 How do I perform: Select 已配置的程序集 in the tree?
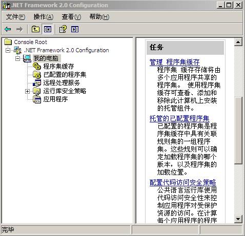[x=65, y=75]
